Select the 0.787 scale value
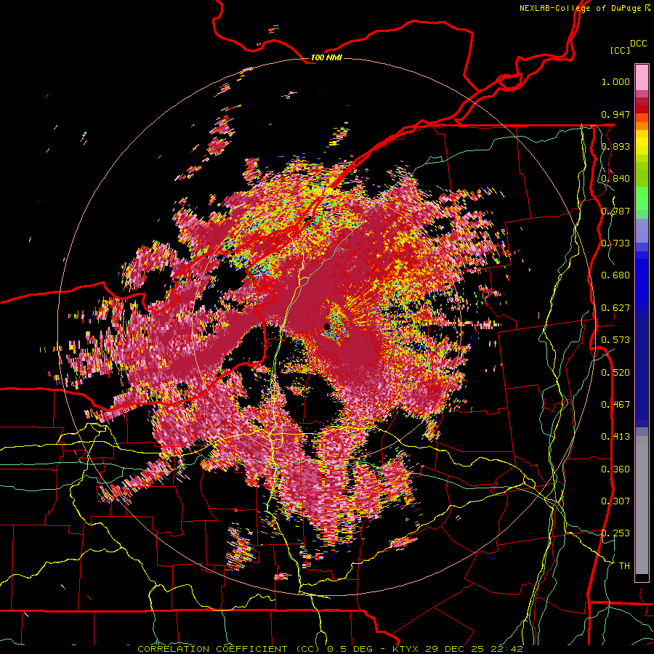 pyautogui.click(x=615, y=211)
